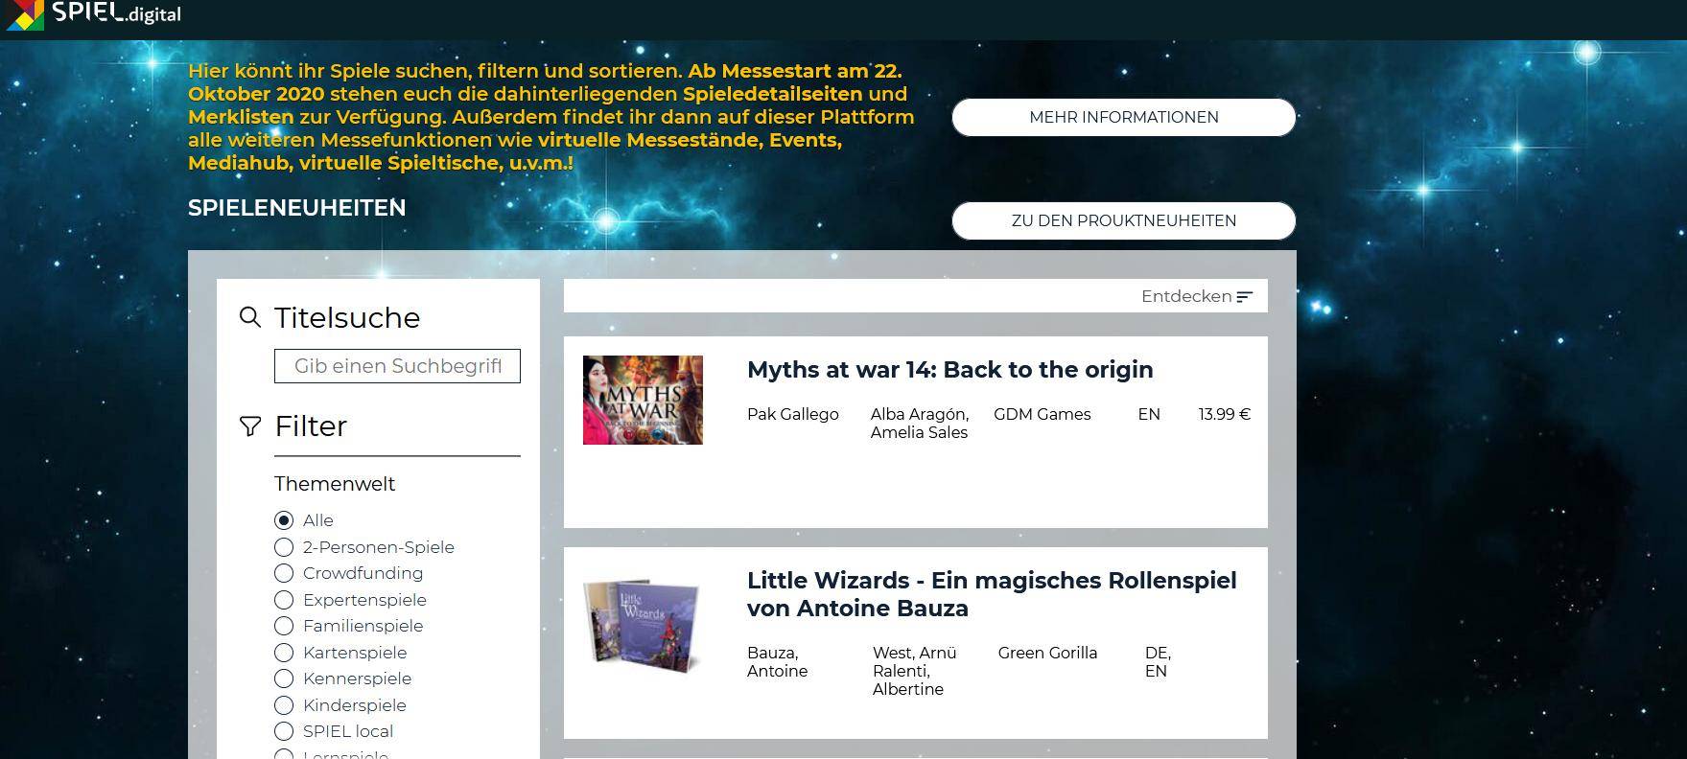This screenshot has height=759, width=1687.
Task: Click the SPIEL.digital logo
Action: (93, 13)
